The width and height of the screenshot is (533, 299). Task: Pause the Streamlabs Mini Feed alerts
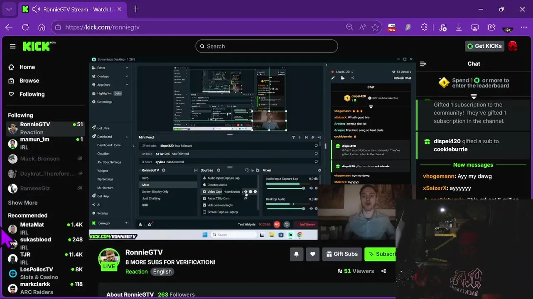coord(300,137)
